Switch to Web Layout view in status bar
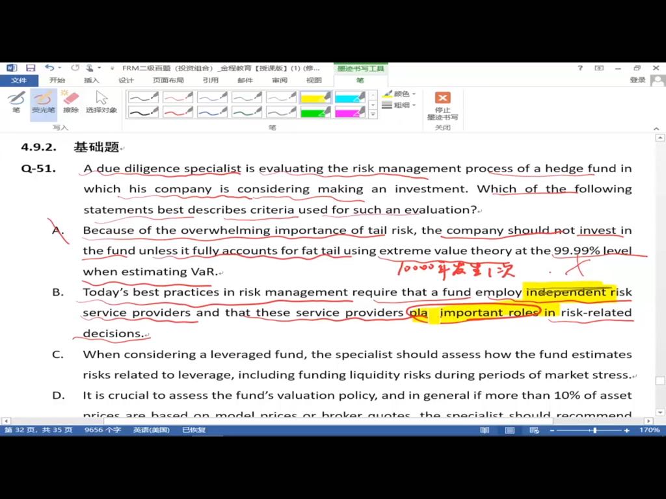The width and height of the screenshot is (666, 499). [x=534, y=430]
